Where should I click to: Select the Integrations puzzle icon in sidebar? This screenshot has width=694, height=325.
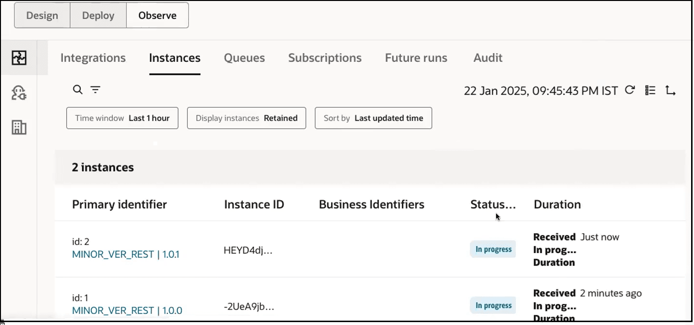click(x=19, y=57)
